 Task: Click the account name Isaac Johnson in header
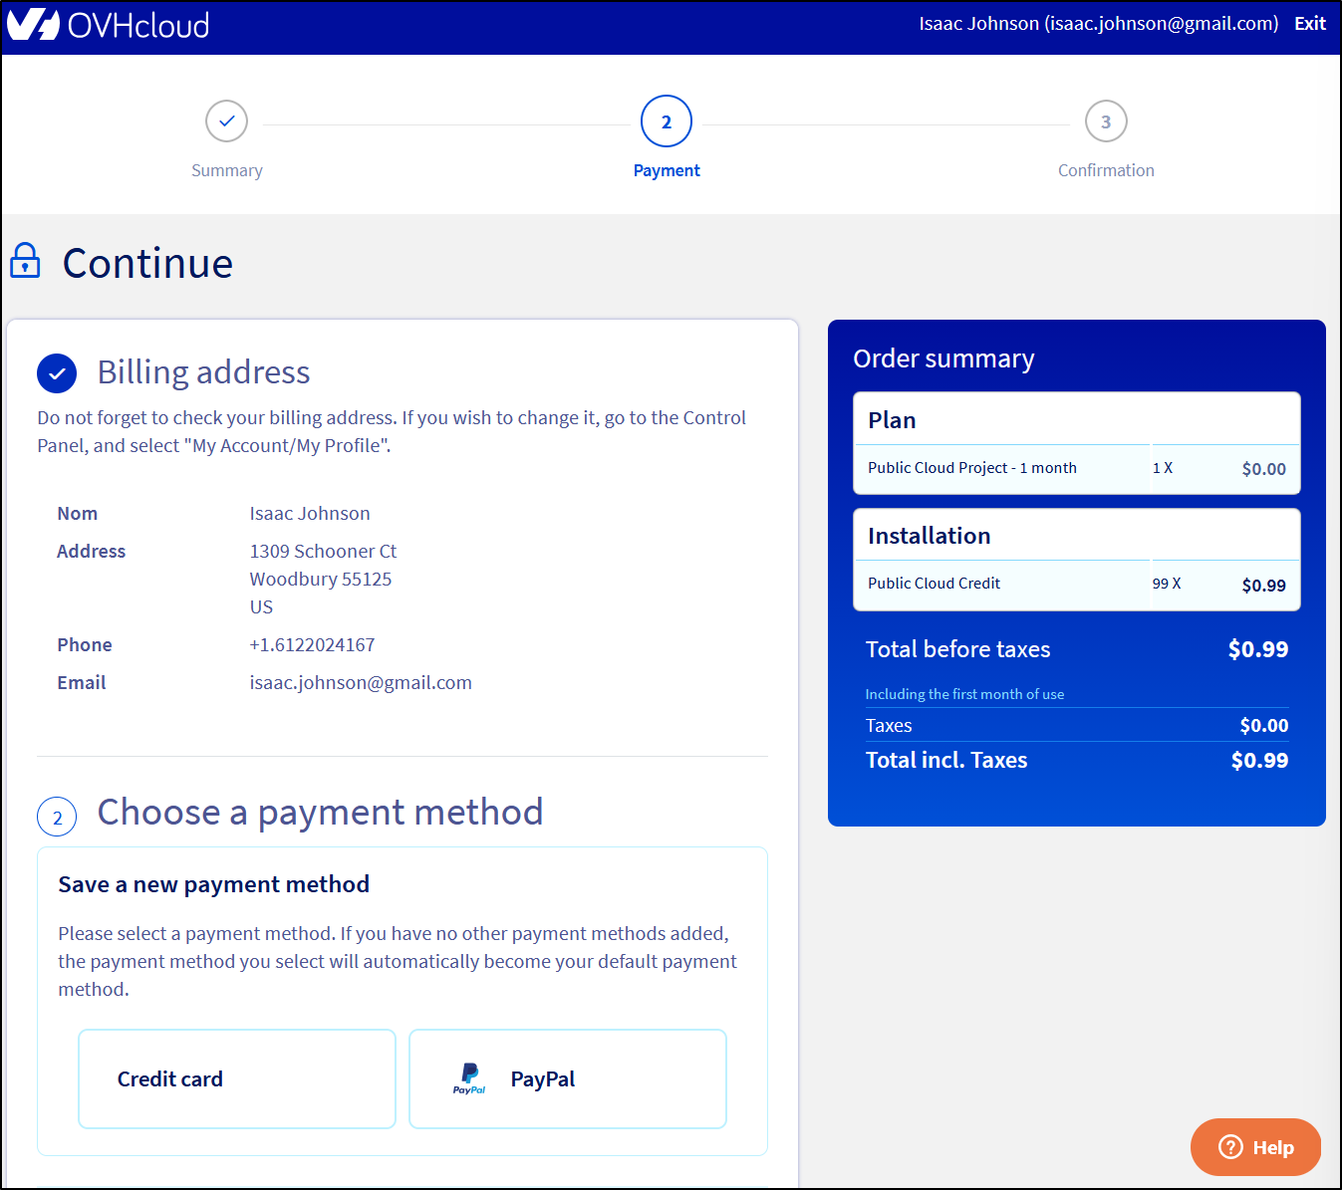[x=1098, y=24]
